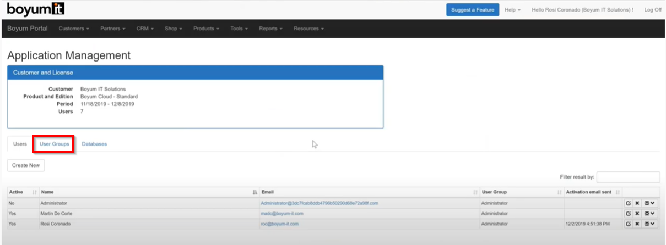Image resolution: width=666 pixels, height=245 pixels.
Task: Delete Rosi Coronado's user entry
Action: click(x=637, y=224)
